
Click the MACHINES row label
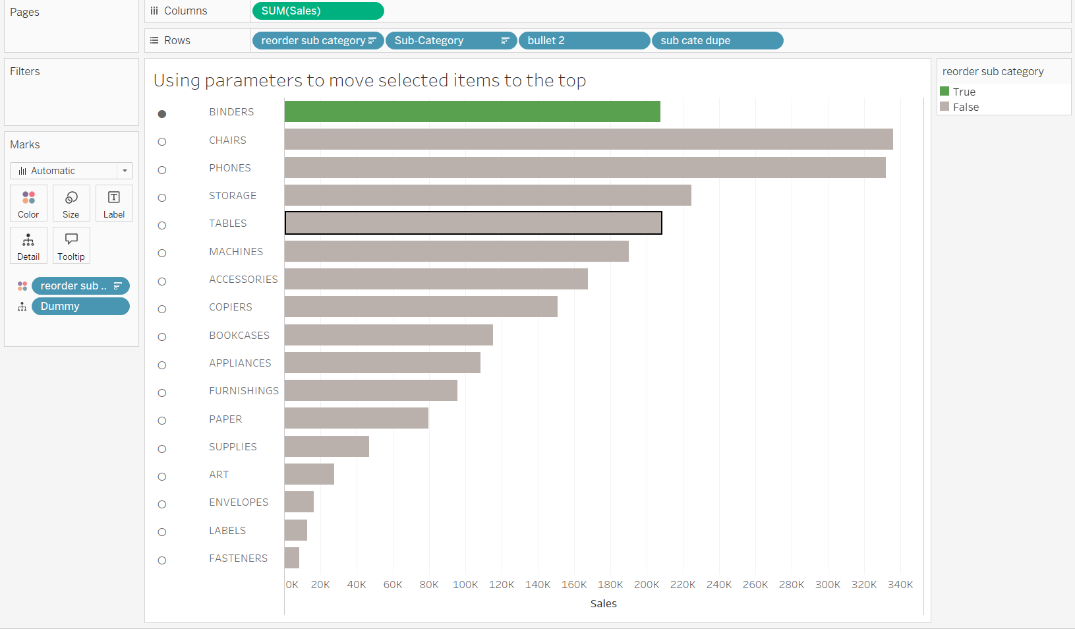pos(236,252)
